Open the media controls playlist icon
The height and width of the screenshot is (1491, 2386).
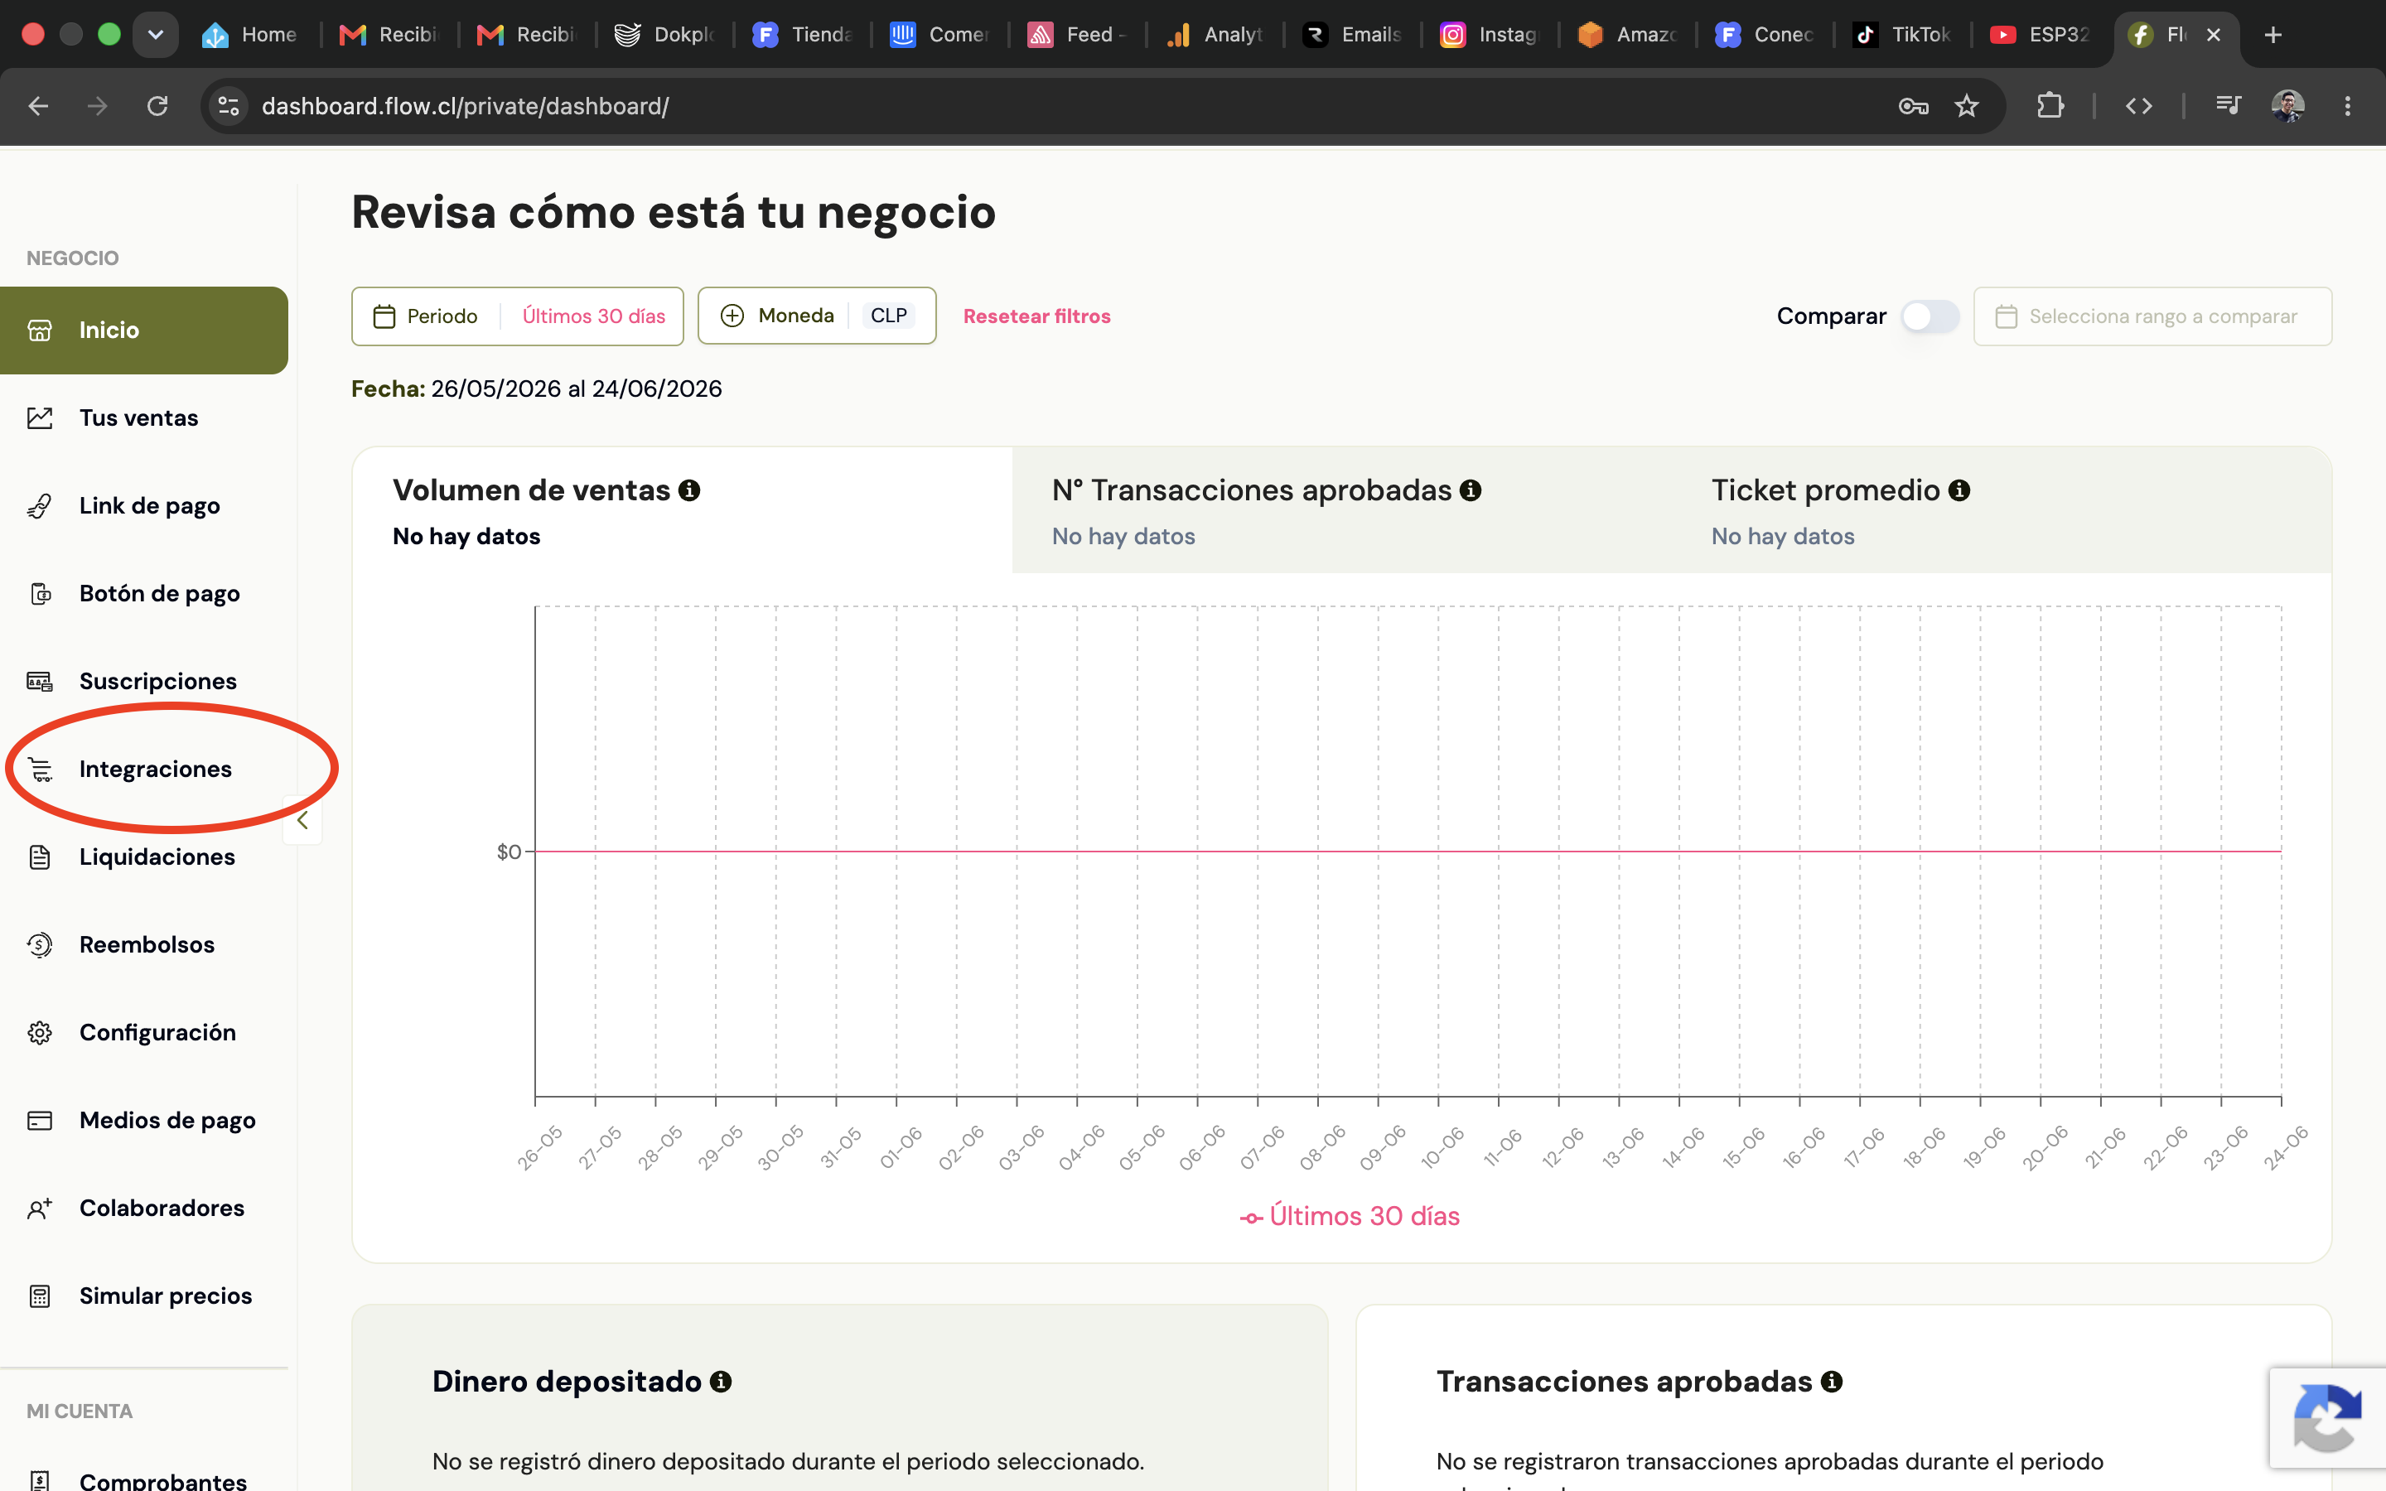point(2227,104)
